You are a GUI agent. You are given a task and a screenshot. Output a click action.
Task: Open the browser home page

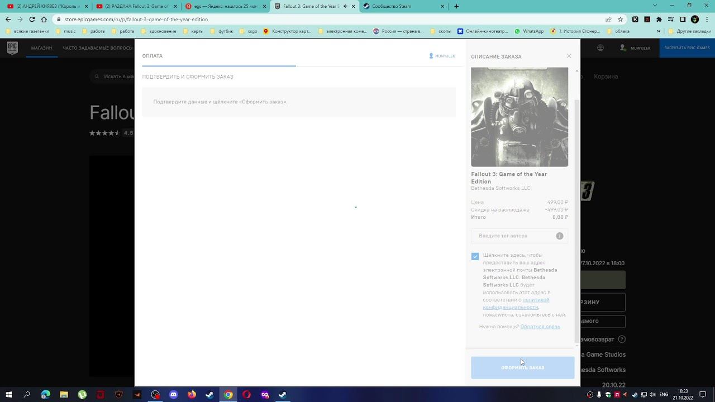[x=44, y=19]
